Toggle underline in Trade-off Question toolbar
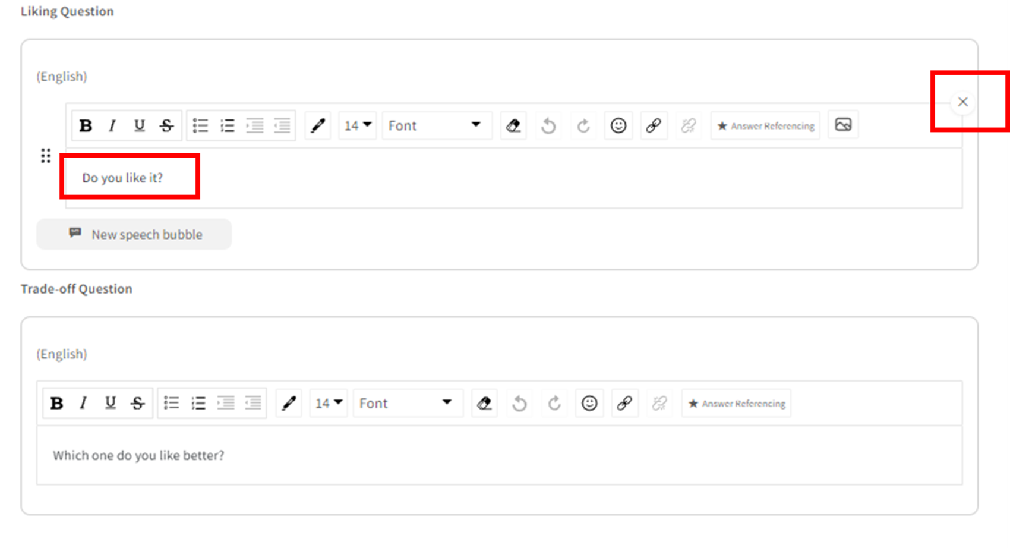The image size is (1010, 548). (111, 404)
